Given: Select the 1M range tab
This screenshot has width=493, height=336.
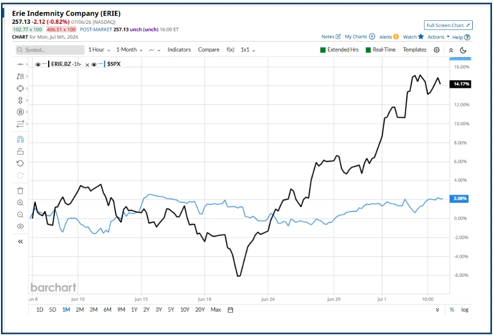Looking at the screenshot, I should click(66, 310).
